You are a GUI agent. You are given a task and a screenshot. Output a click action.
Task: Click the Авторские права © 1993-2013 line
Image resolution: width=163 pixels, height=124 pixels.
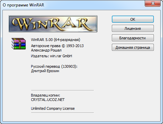click(x=57, y=46)
